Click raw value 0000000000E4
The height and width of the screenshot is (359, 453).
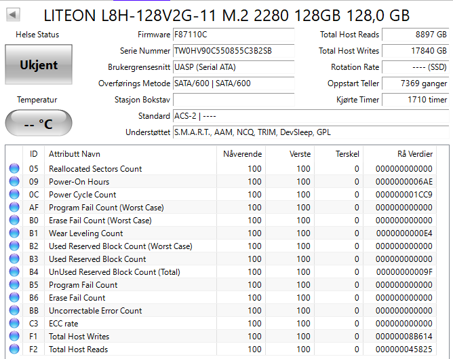(404, 233)
